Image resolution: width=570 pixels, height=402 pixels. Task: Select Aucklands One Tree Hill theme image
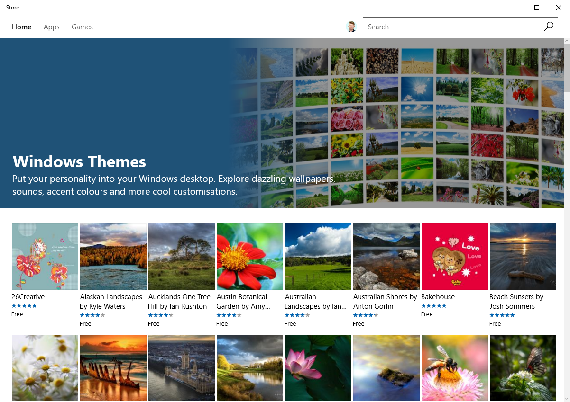tap(182, 257)
